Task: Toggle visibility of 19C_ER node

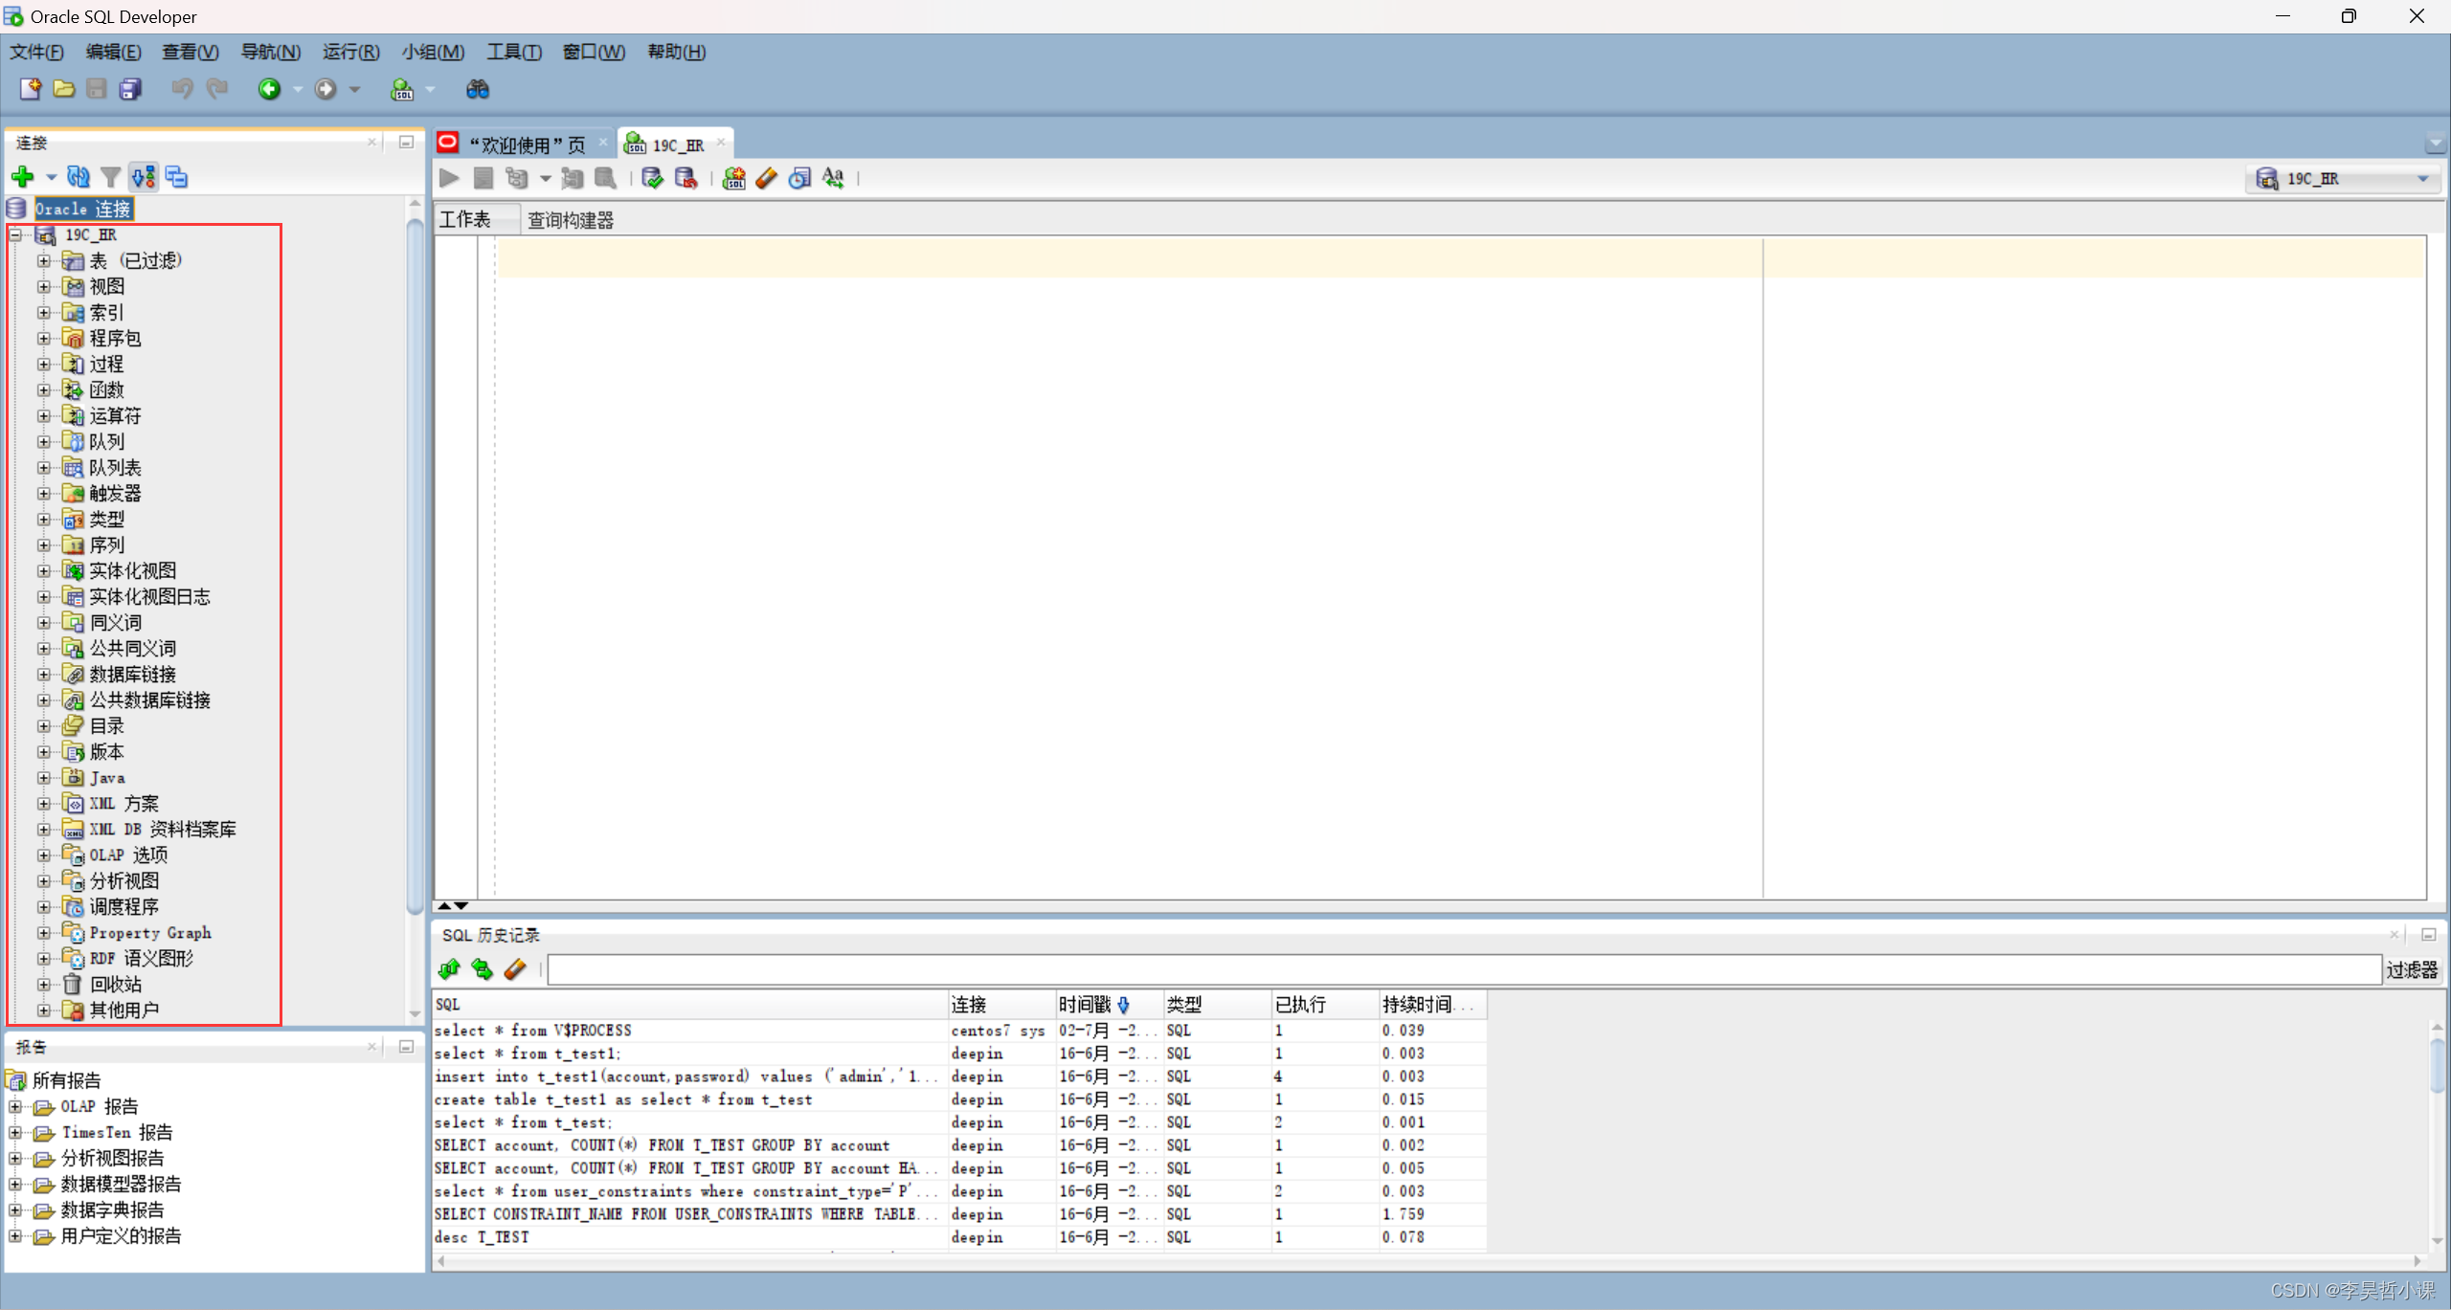Action: pos(14,233)
